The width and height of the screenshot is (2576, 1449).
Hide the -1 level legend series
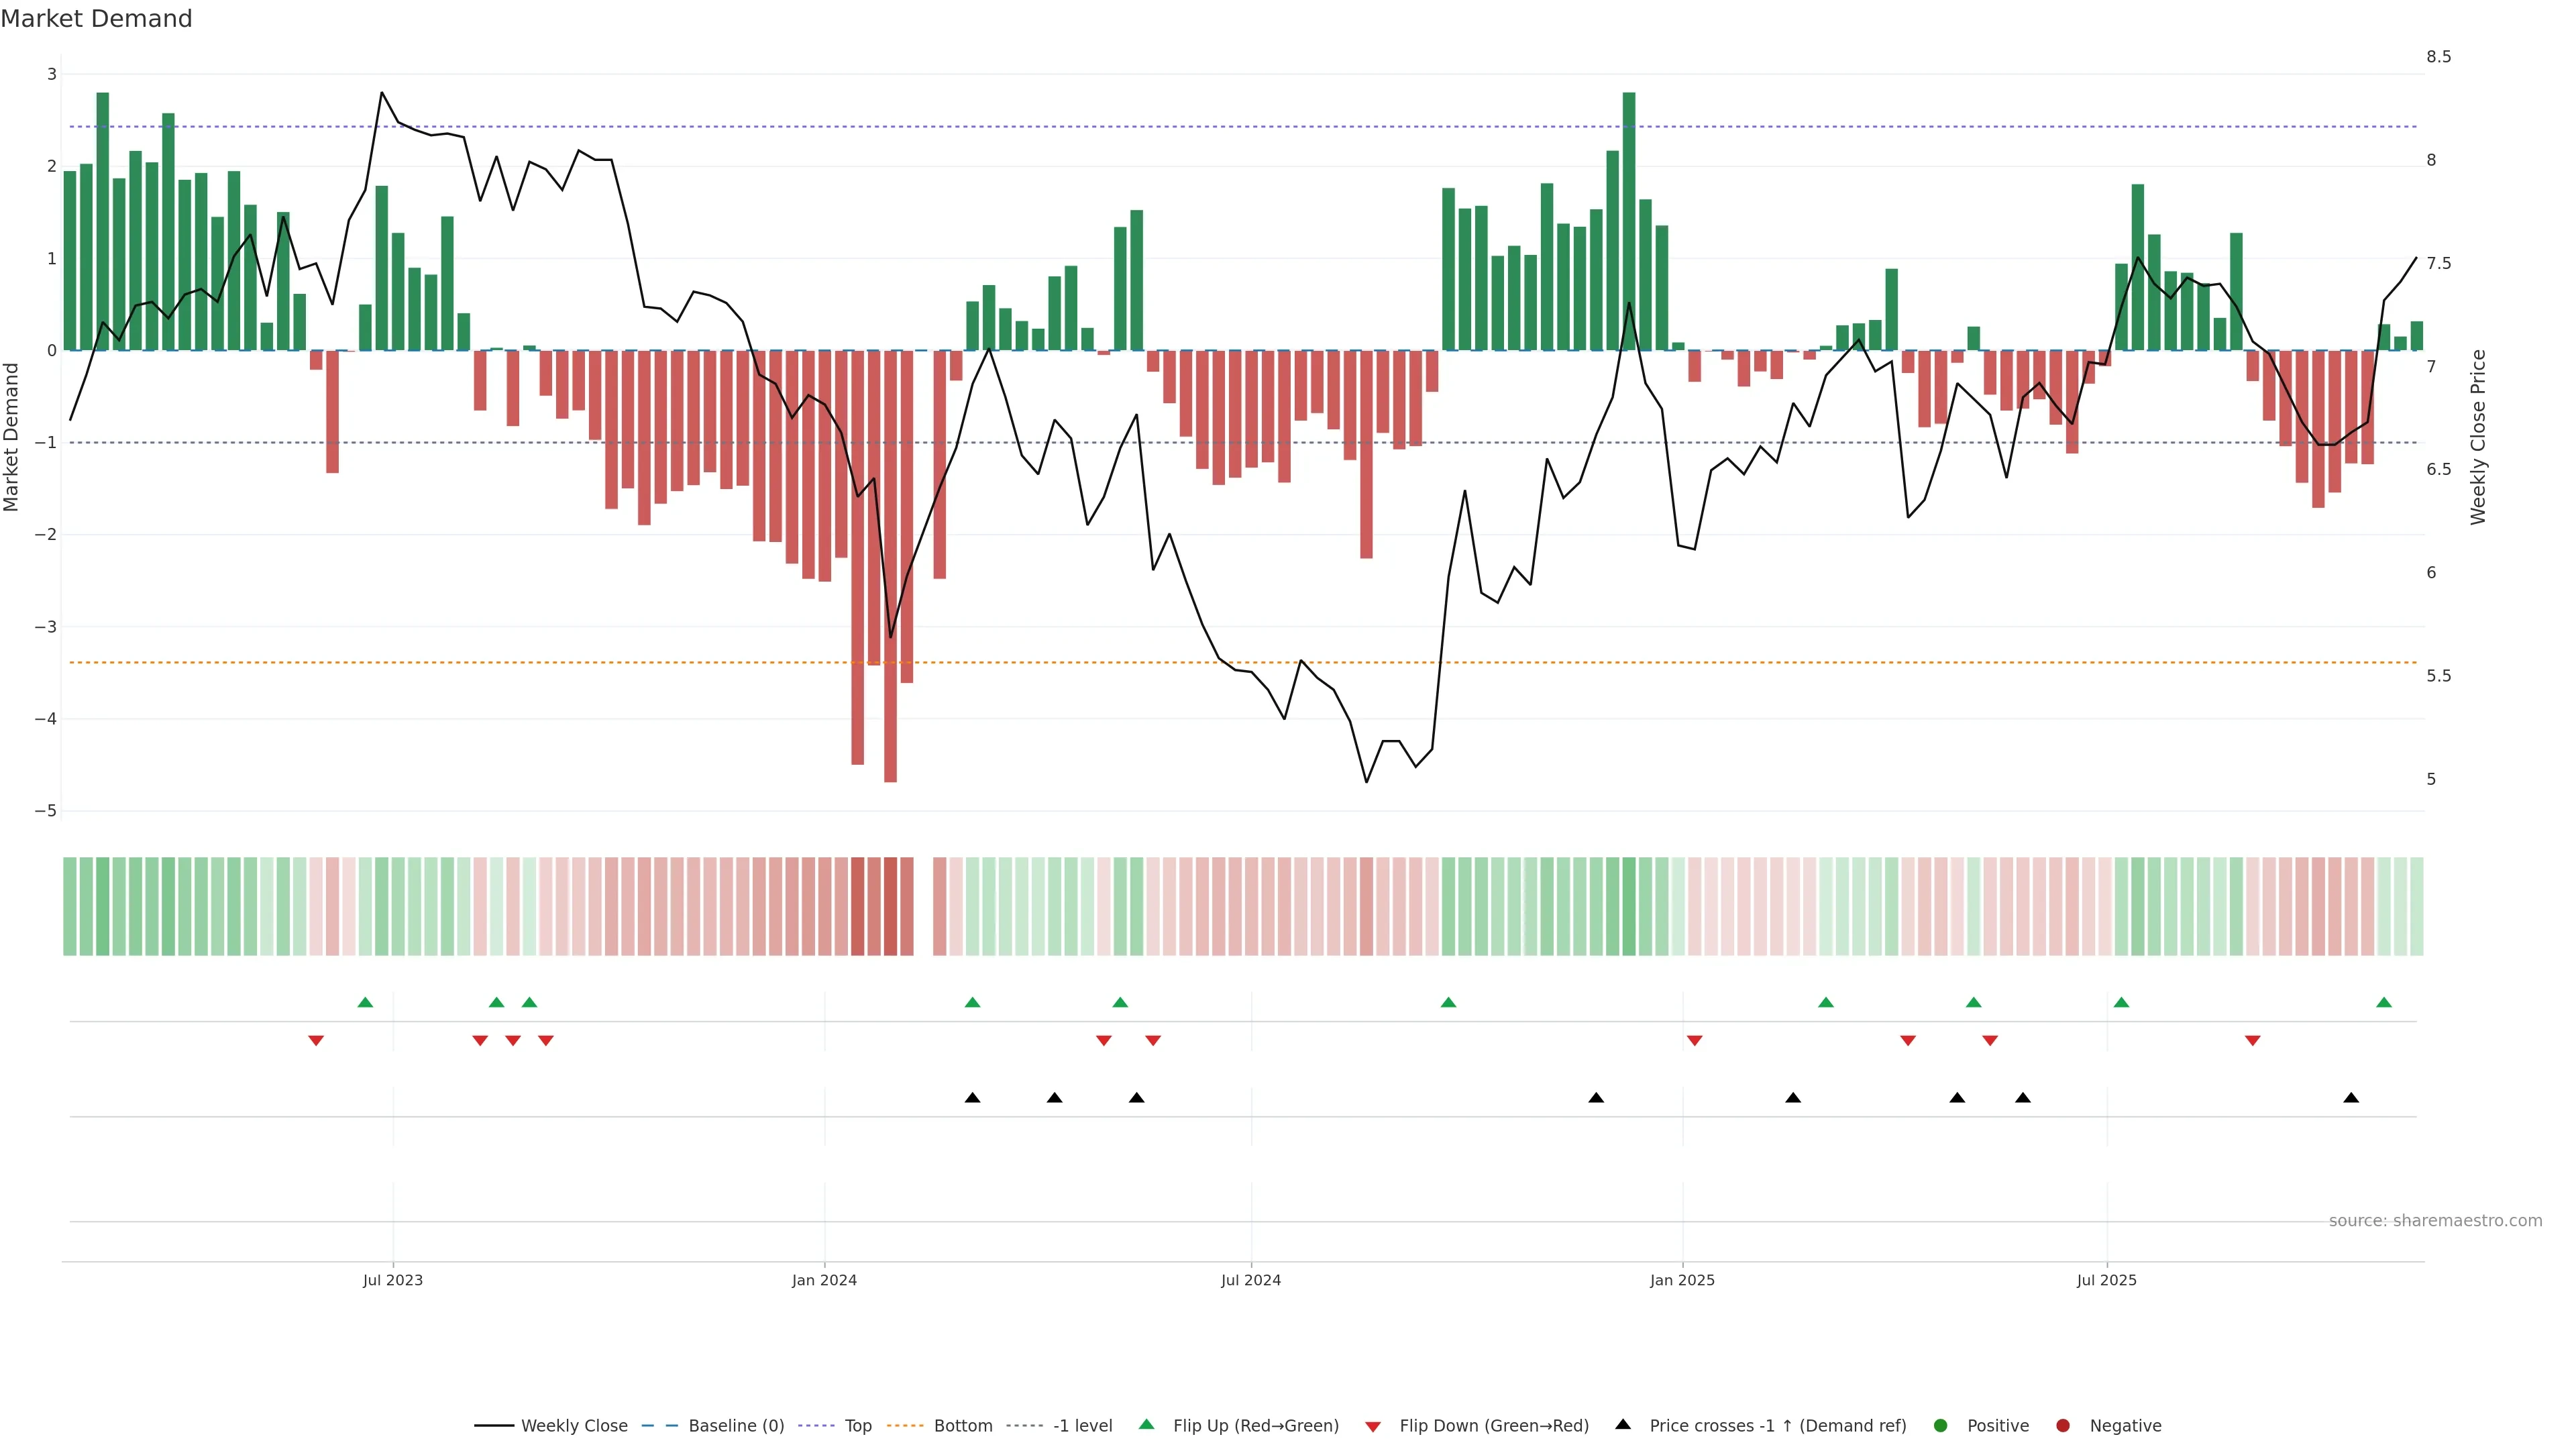point(1082,1426)
